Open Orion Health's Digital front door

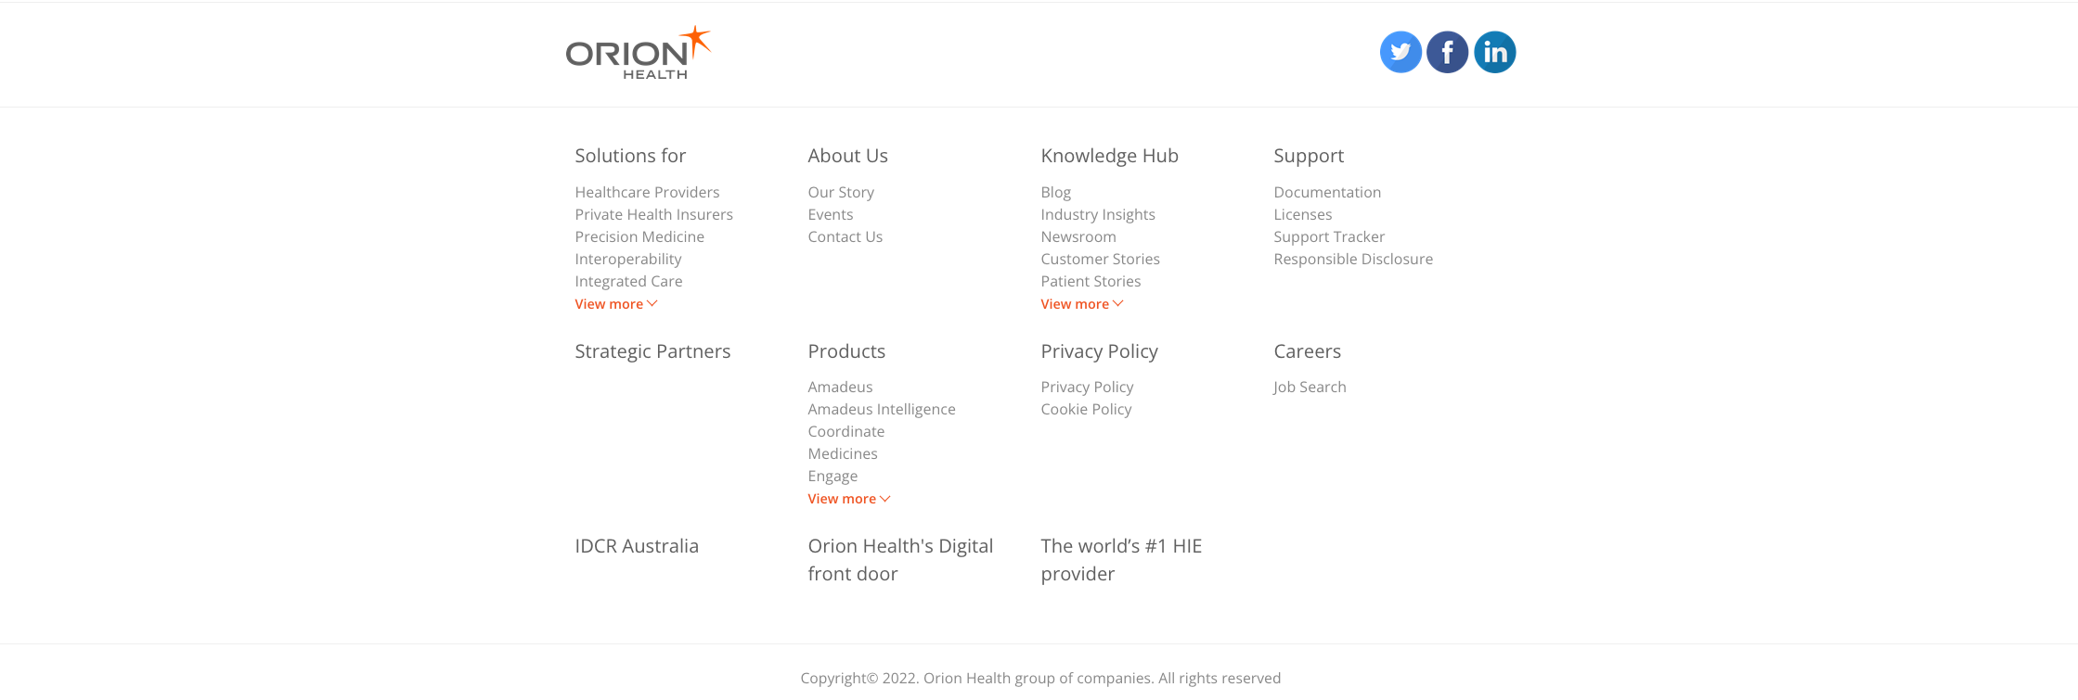(899, 560)
